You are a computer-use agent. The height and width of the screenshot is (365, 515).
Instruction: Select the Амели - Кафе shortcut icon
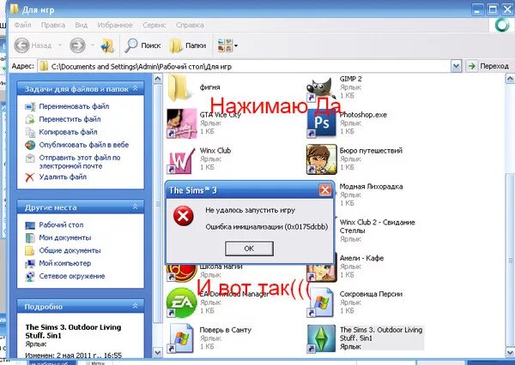(x=322, y=267)
